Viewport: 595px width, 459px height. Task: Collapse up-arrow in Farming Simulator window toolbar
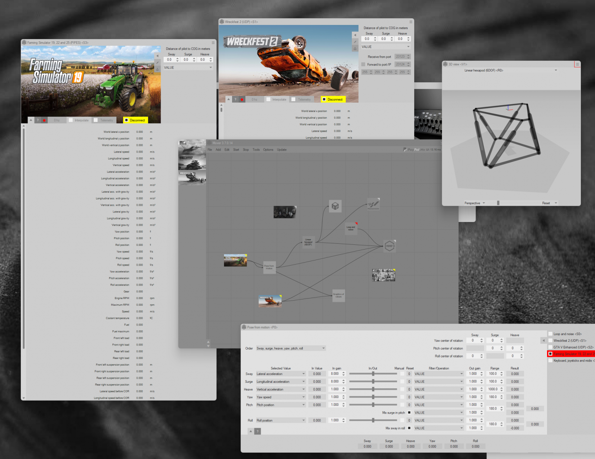[x=31, y=120]
